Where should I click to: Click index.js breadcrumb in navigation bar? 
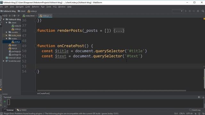pos(32,11)
